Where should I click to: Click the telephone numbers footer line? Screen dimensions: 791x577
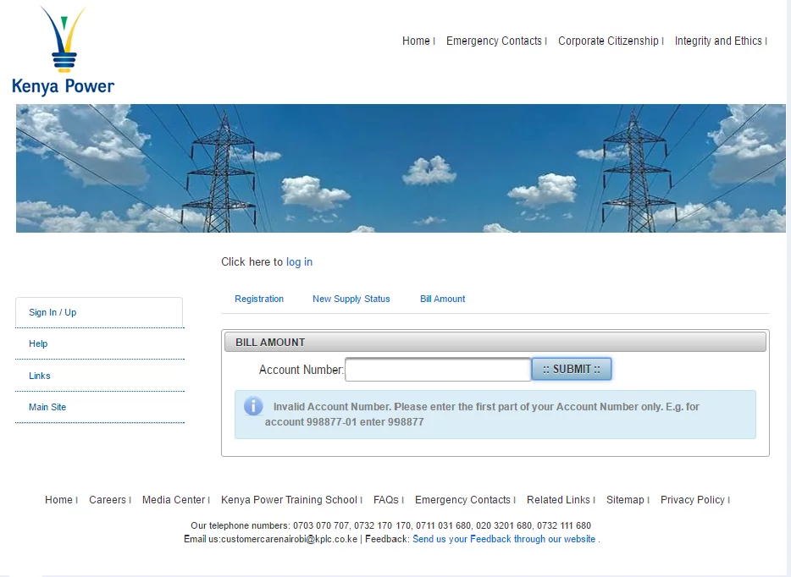(390, 525)
